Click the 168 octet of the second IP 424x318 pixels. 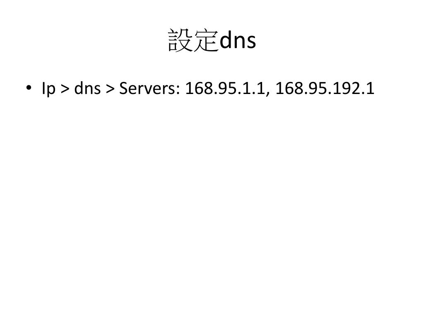tap(289, 88)
